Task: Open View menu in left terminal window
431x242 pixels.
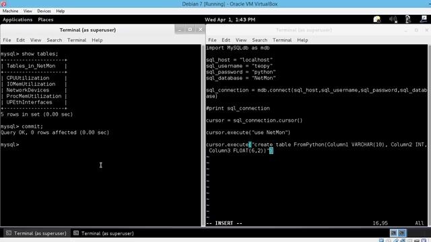Action: pyautogui.click(x=36, y=40)
